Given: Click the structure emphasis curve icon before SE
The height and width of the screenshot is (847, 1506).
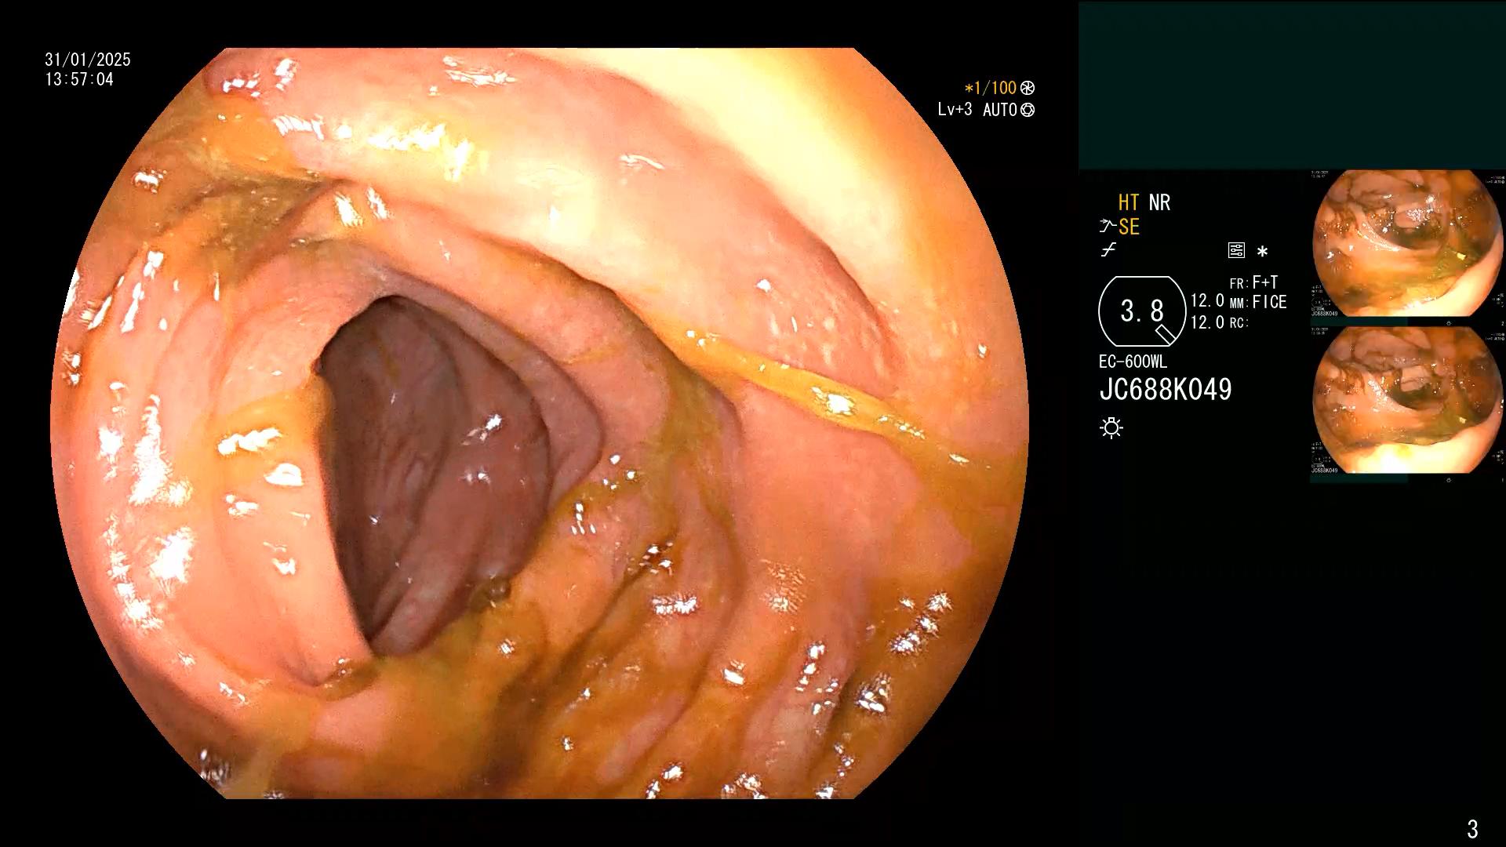Looking at the screenshot, I should click(x=1108, y=227).
